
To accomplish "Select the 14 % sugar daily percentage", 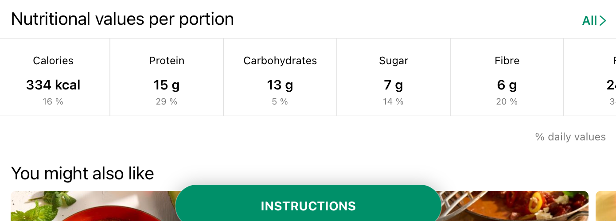I will pyautogui.click(x=394, y=101).
